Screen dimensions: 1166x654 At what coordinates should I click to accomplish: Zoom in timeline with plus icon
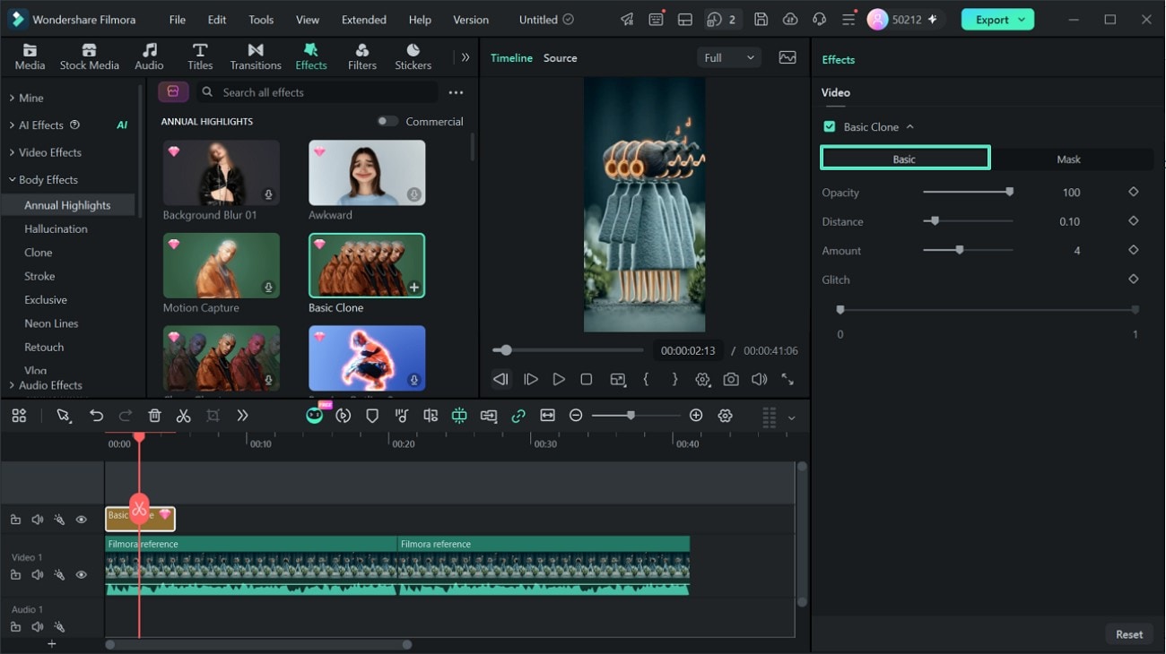696,416
